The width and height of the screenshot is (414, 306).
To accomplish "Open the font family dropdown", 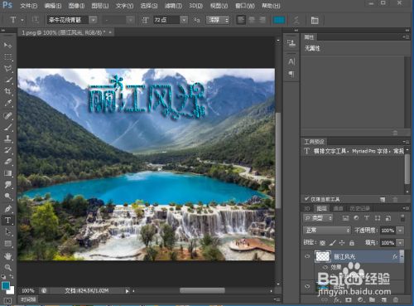I will tap(94, 20).
